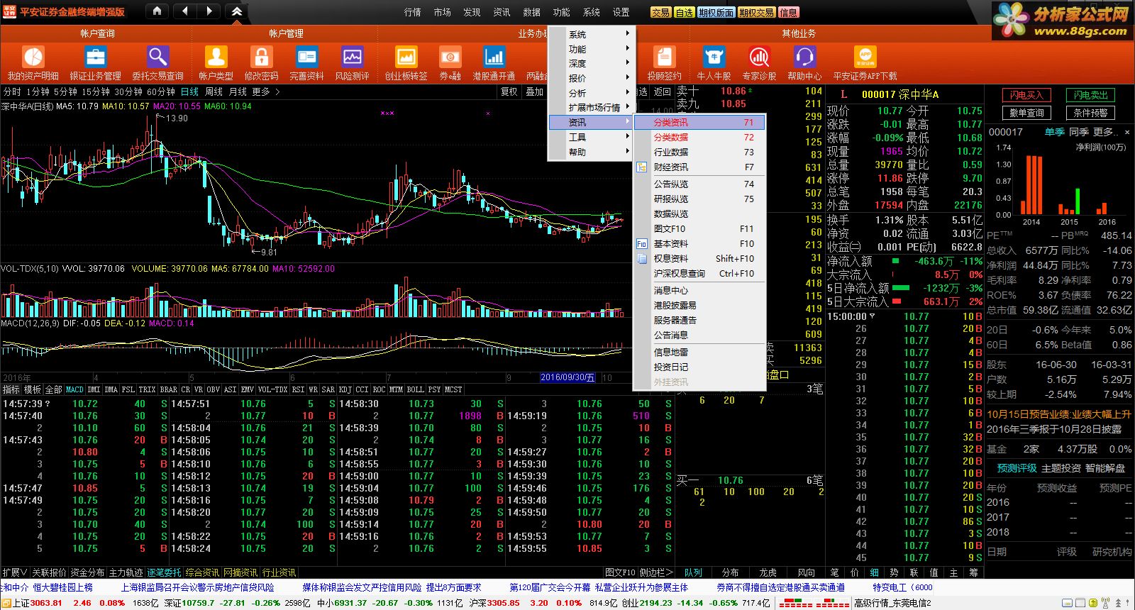Expand 更多 chart period options
The height and width of the screenshot is (610, 1135).
click(266, 91)
